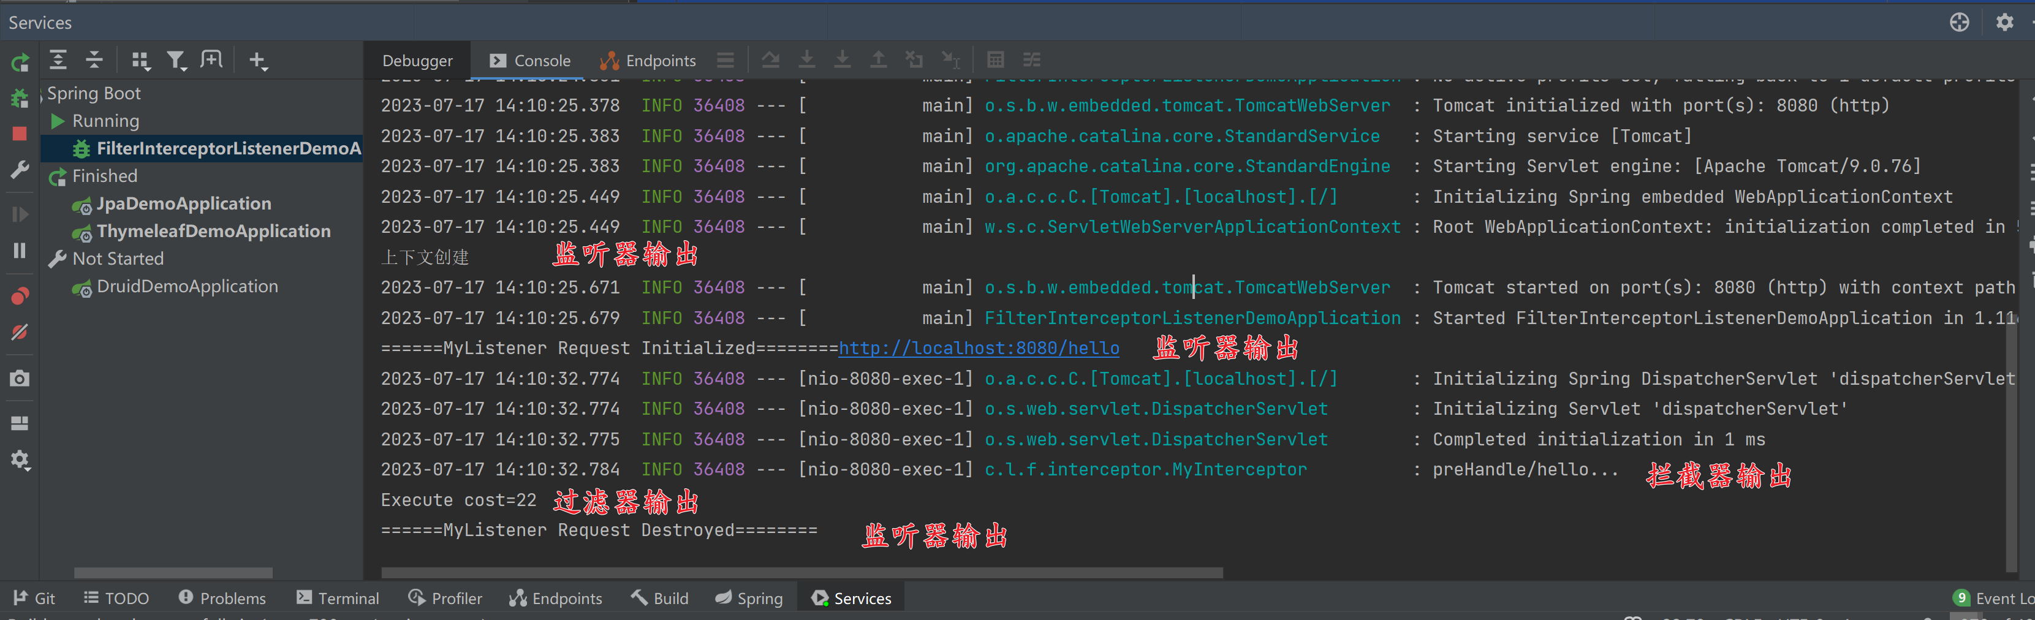Open the Git tool window

[34, 599]
